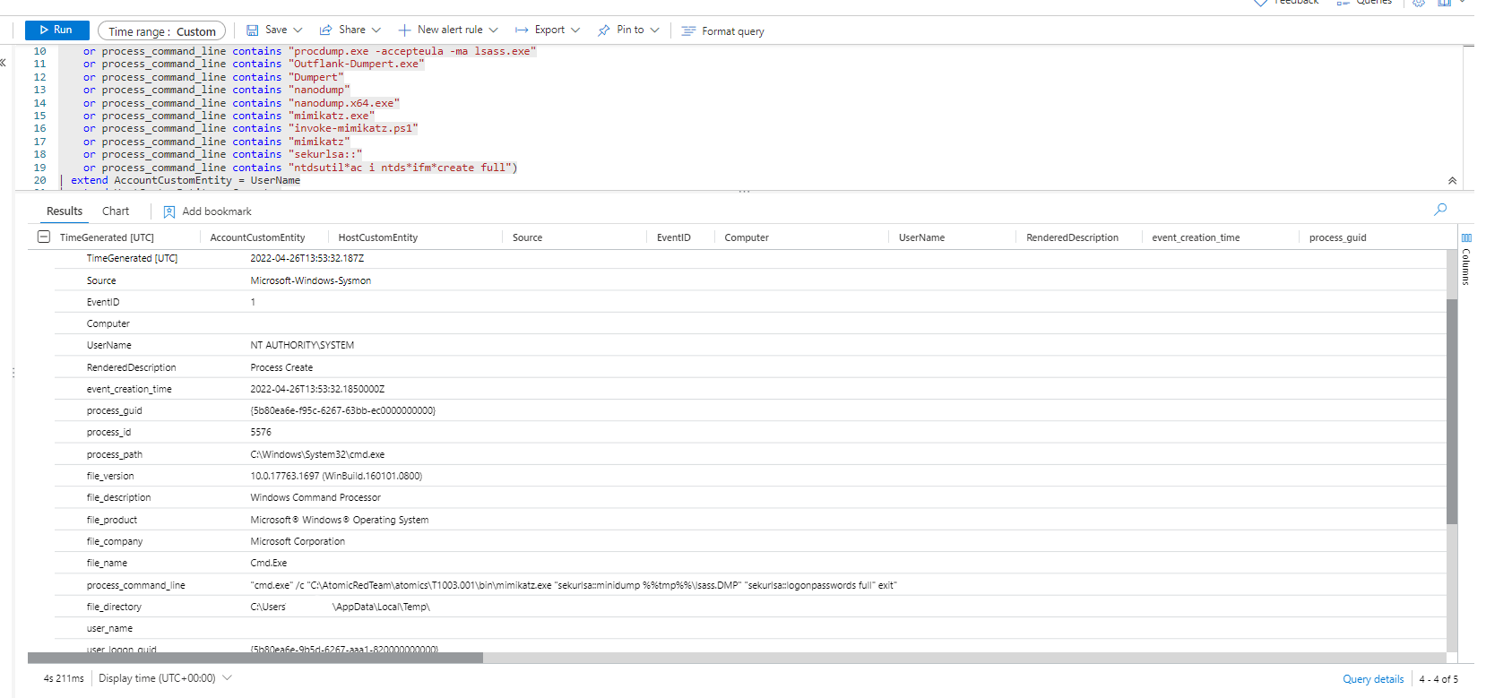Open the Query details link
This screenshot has height=698, width=1486.
(1372, 679)
